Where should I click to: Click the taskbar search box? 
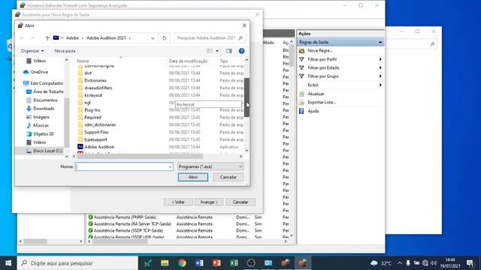click(x=77, y=263)
